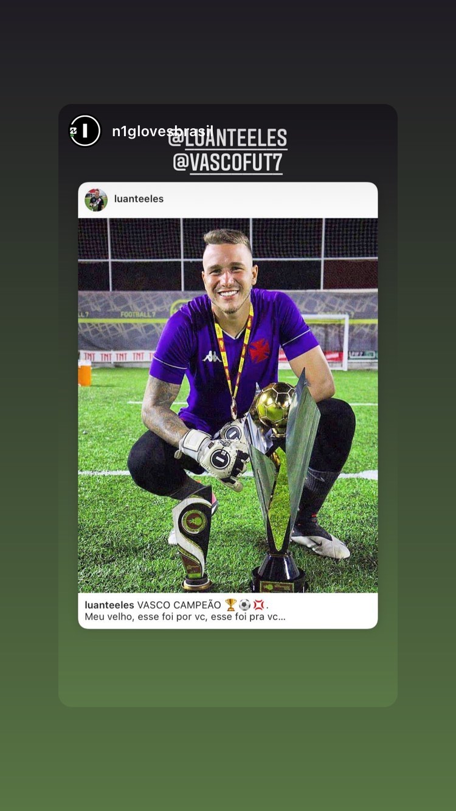Tap the 'Meu velho, esse foi' caption line

[185, 616]
